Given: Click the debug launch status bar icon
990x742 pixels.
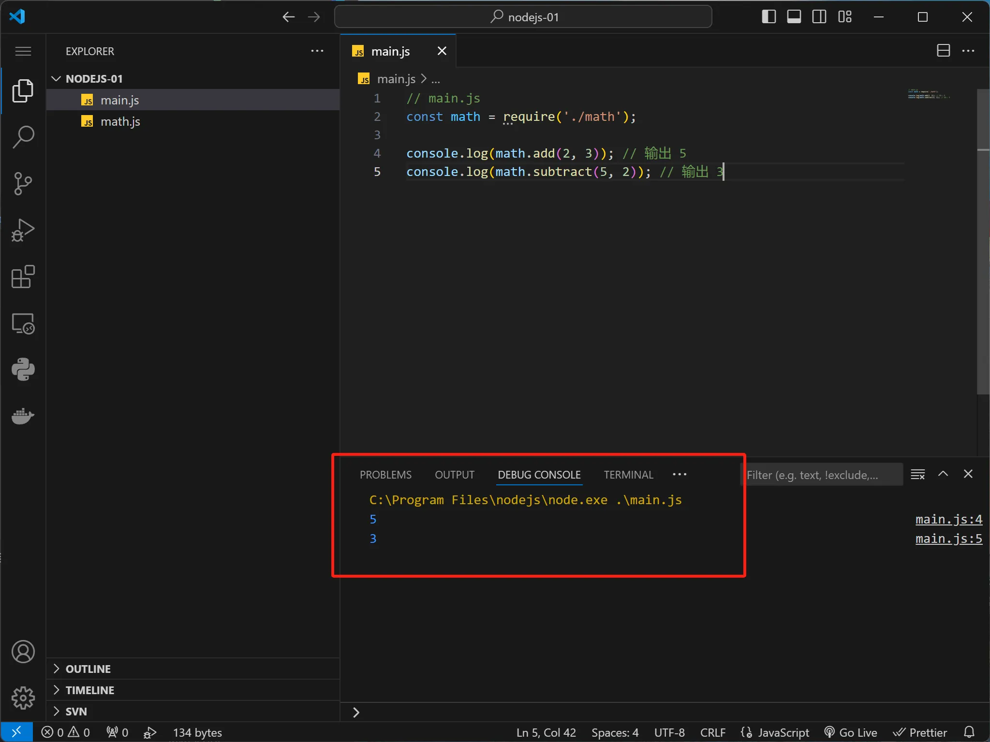Looking at the screenshot, I should pyautogui.click(x=150, y=732).
